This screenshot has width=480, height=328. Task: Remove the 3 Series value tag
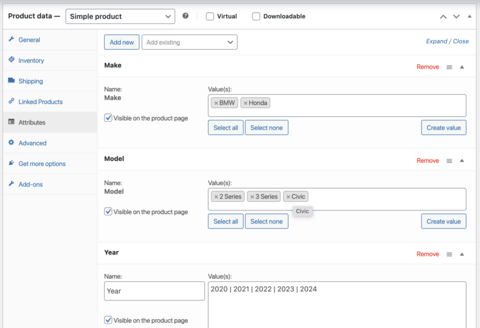pos(252,197)
